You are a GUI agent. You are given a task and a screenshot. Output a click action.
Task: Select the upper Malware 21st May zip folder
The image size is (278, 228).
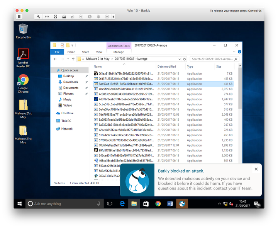(23, 109)
